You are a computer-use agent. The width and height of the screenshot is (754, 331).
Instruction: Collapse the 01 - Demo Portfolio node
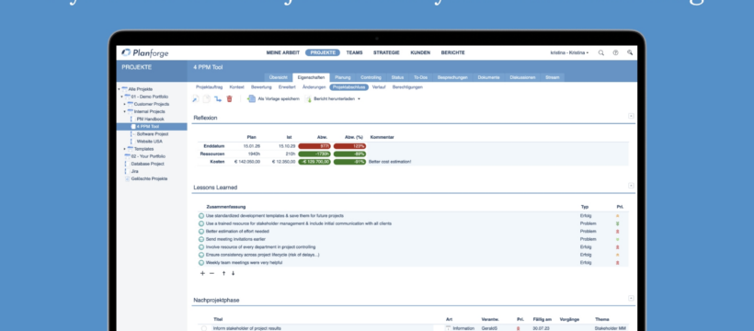click(121, 97)
